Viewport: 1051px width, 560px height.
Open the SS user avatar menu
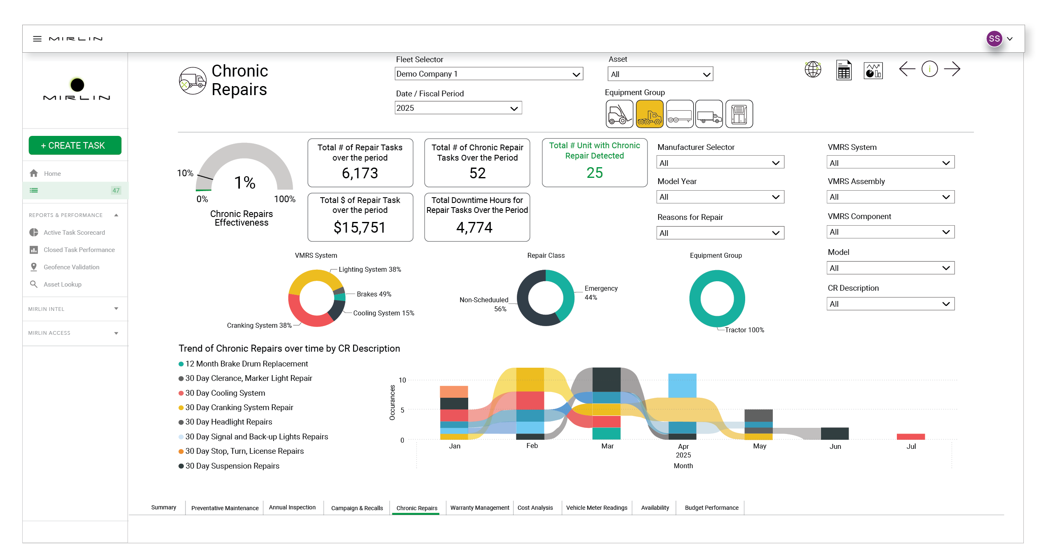click(x=994, y=39)
